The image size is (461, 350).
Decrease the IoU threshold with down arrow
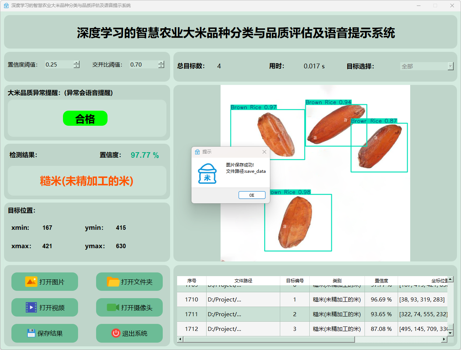[161, 67]
